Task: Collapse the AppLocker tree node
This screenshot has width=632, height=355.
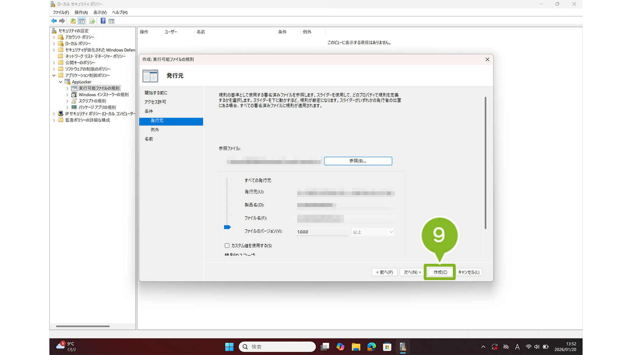Action: pyautogui.click(x=61, y=82)
